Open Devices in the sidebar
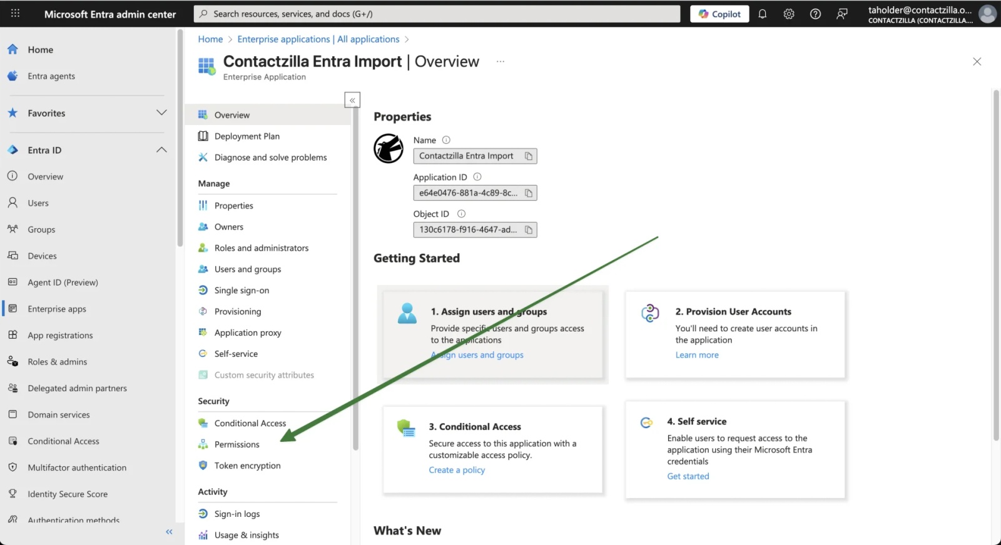 (x=42, y=256)
